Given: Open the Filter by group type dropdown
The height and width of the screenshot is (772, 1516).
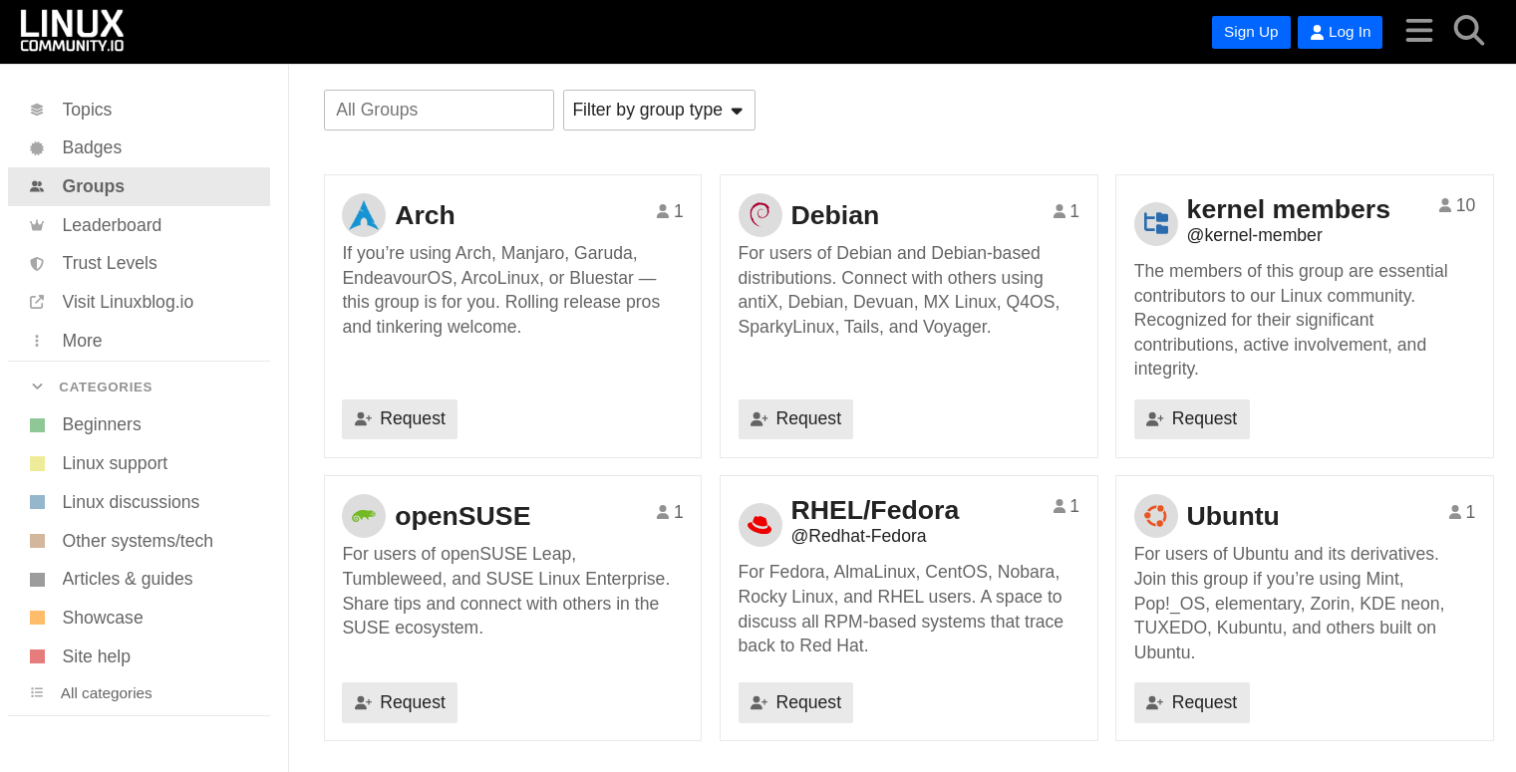Looking at the screenshot, I should [659, 110].
